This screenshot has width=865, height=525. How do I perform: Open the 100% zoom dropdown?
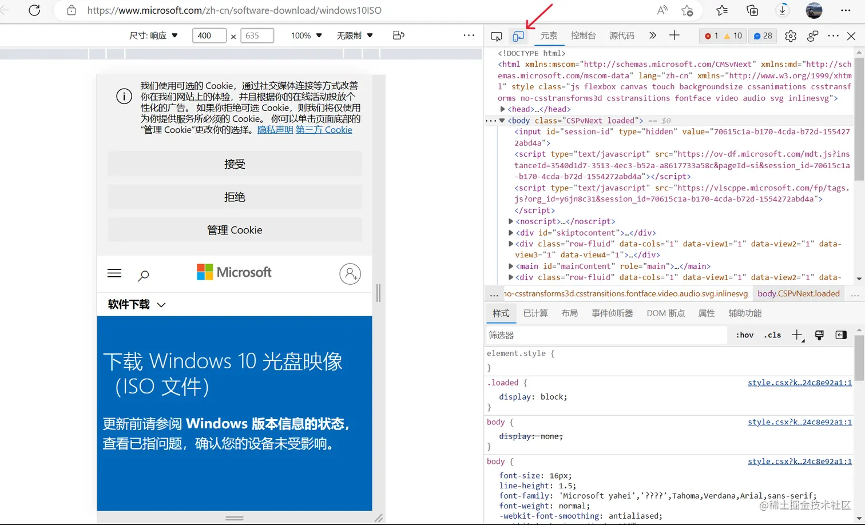coord(306,35)
